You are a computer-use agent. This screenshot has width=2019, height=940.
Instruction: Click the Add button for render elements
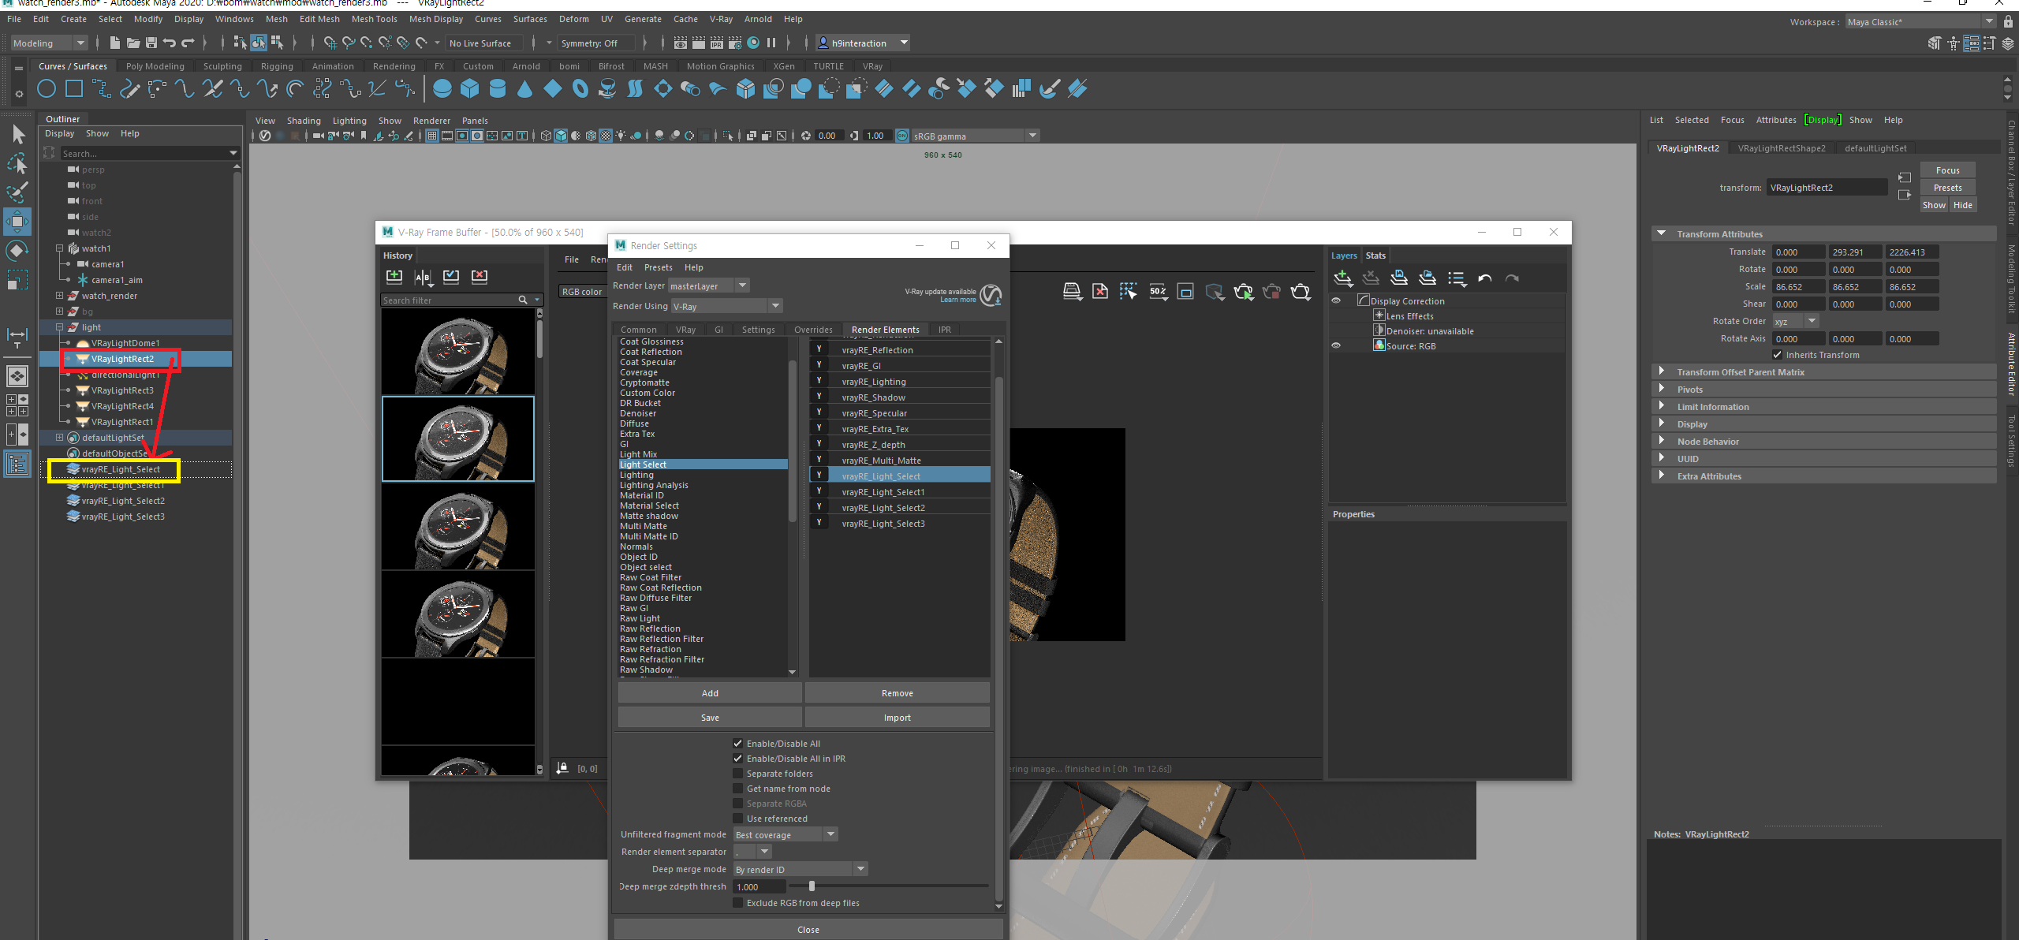(710, 693)
